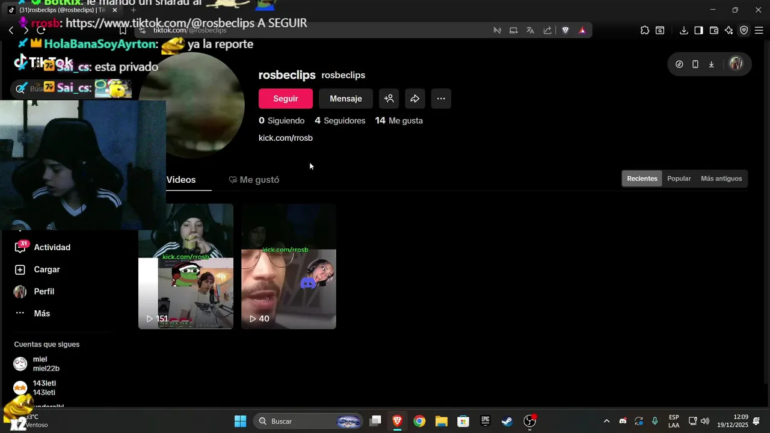The image size is (770, 433).
Task: Select the Videos tab
Action: tap(181, 180)
